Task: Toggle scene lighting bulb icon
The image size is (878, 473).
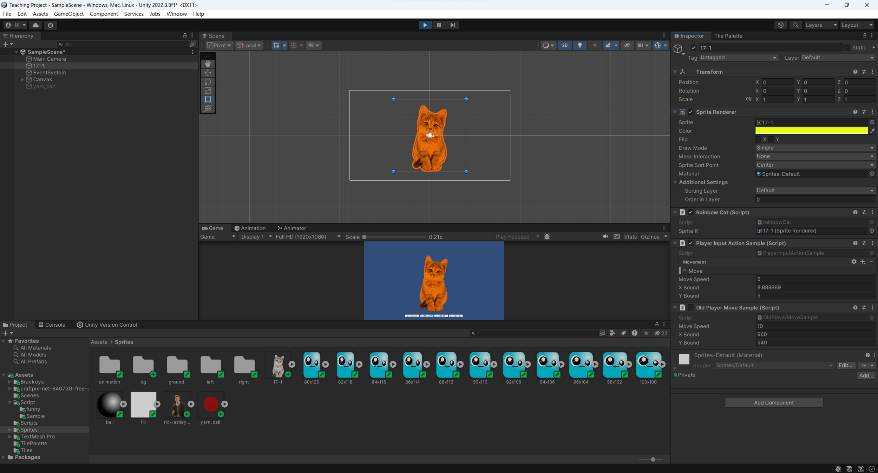Action: click(580, 45)
